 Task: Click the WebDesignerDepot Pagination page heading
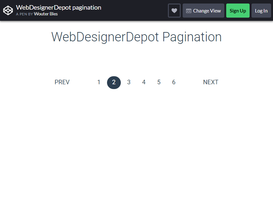(136, 37)
